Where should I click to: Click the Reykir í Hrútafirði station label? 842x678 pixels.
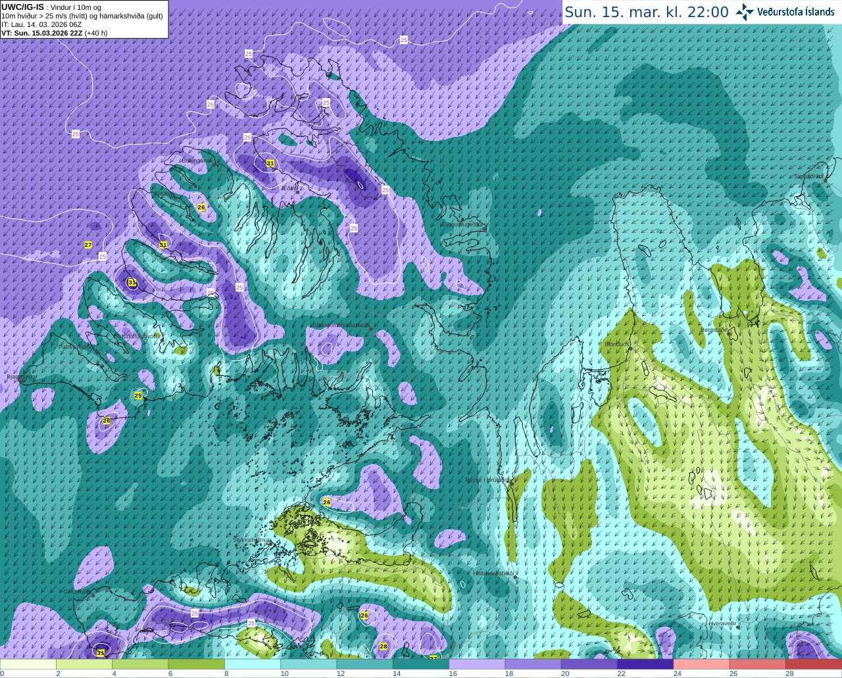tap(487, 480)
